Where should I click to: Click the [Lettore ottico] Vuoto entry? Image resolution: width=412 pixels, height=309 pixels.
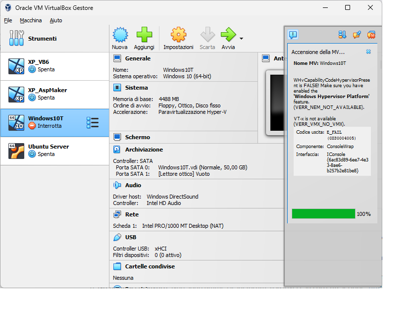point(184,174)
